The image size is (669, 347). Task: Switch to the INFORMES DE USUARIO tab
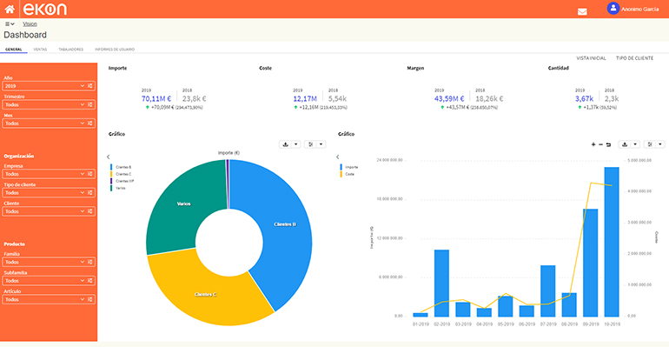pyautogui.click(x=115, y=50)
